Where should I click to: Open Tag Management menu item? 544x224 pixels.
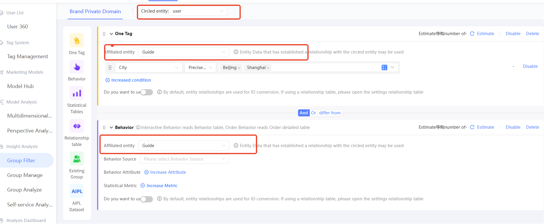tap(27, 56)
